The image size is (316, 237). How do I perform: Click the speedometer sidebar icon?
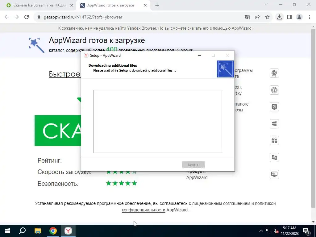[274, 90]
